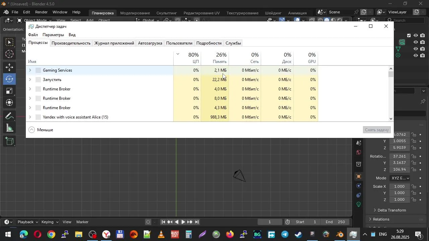
Task: Pick the Measure ruler tool
Action: (10, 128)
